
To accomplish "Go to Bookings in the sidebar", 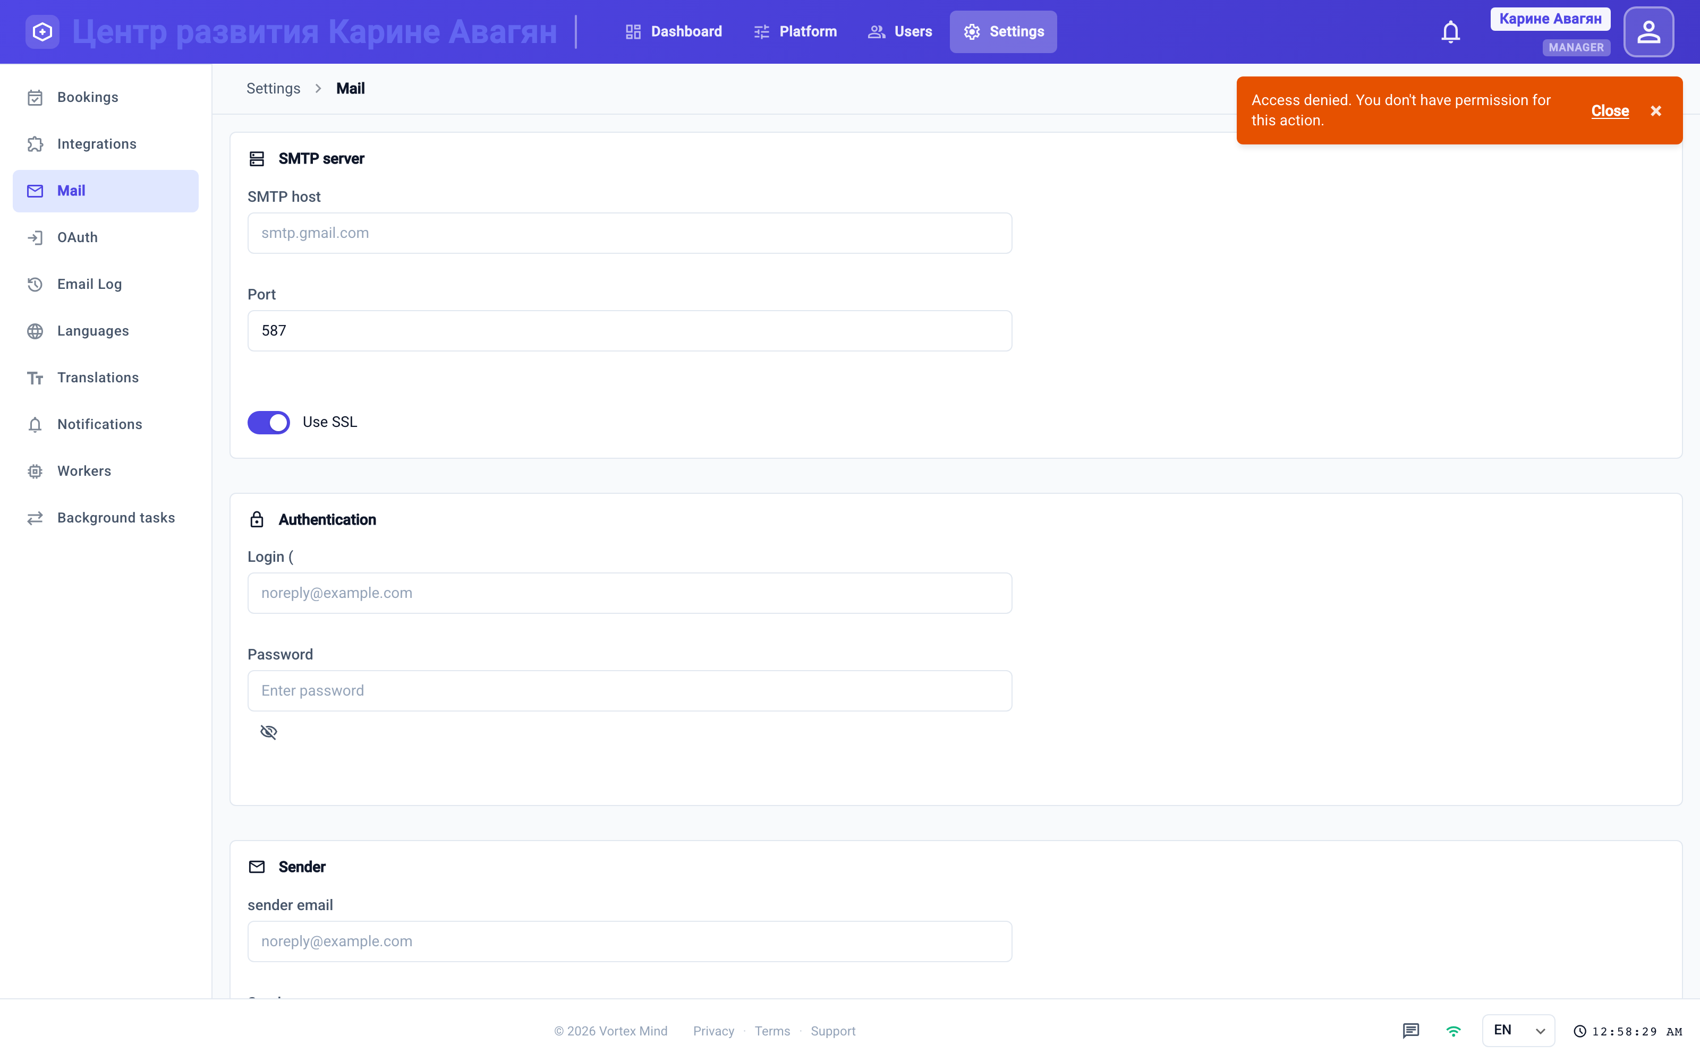I will click(x=105, y=98).
